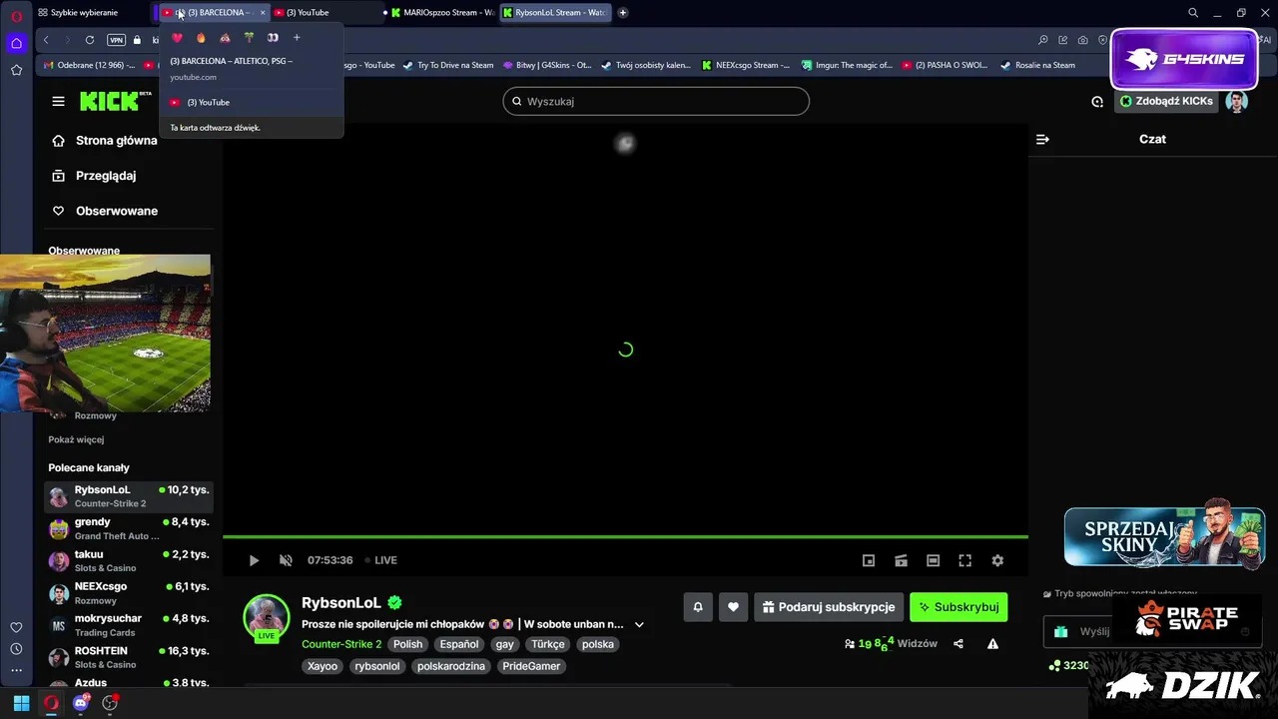Cast the stream to a device
Image resolution: width=1278 pixels, height=719 pixels.
[901, 560]
